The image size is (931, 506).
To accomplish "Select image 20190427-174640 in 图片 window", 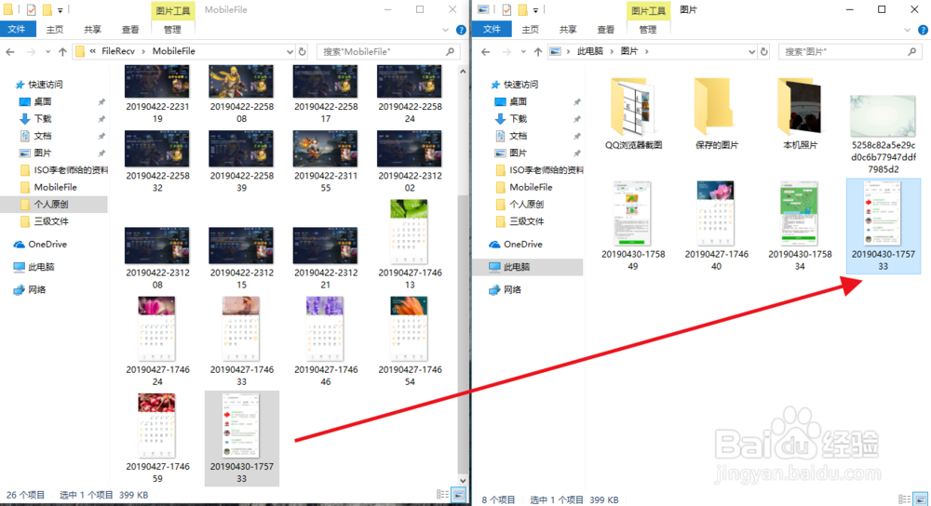I will coord(717,226).
